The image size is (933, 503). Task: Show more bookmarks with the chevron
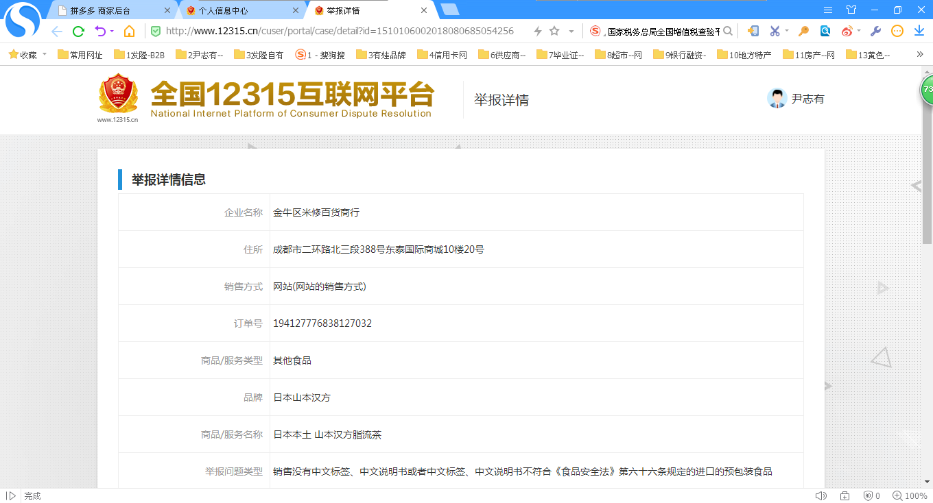tap(920, 54)
